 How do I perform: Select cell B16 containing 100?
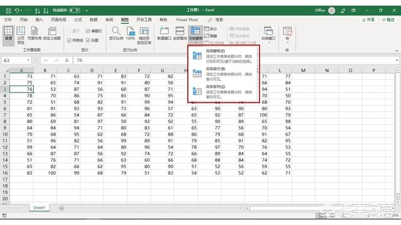click(45, 173)
